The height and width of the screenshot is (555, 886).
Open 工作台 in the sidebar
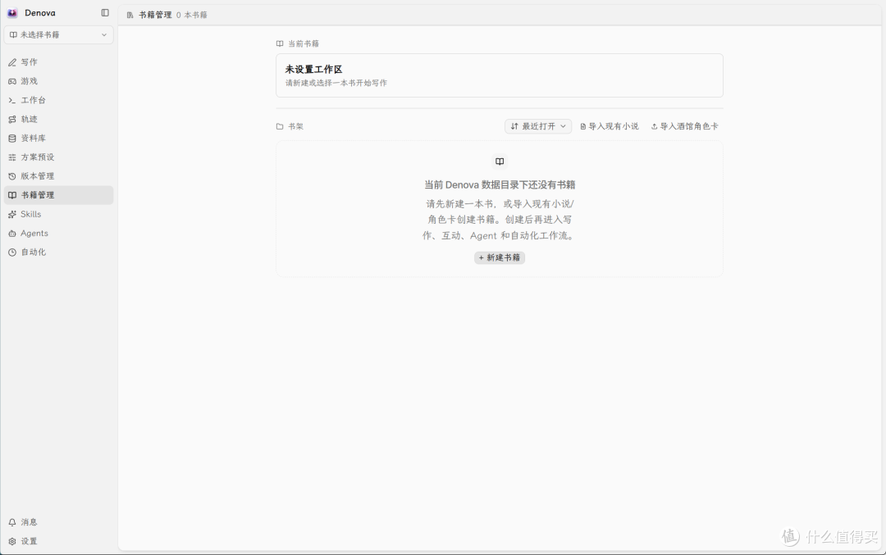(59, 101)
